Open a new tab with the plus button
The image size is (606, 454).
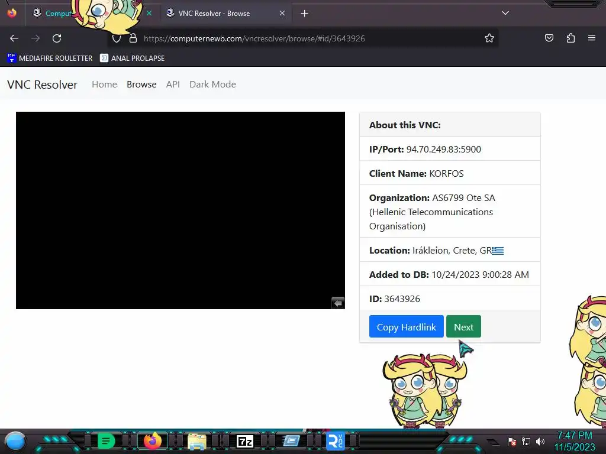point(305,14)
